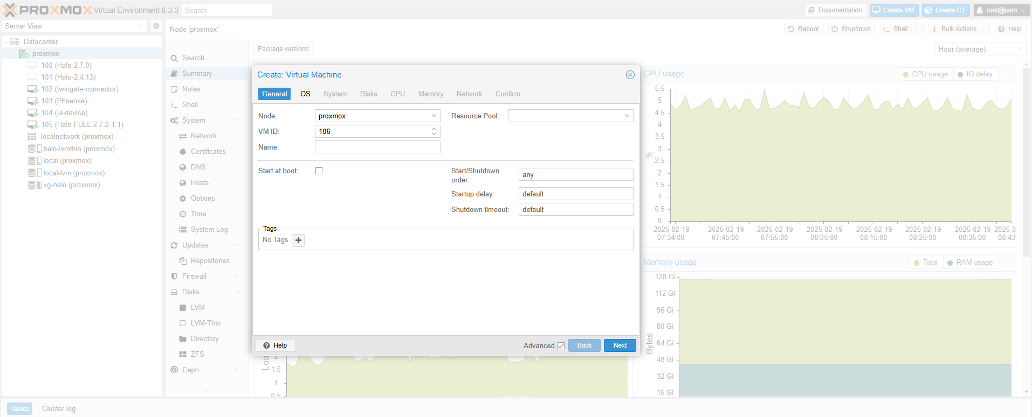The width and height of the screenshot is (1032, 417).
Task: Click the Certificates icon in sidebar
Action: coord(183,152)
